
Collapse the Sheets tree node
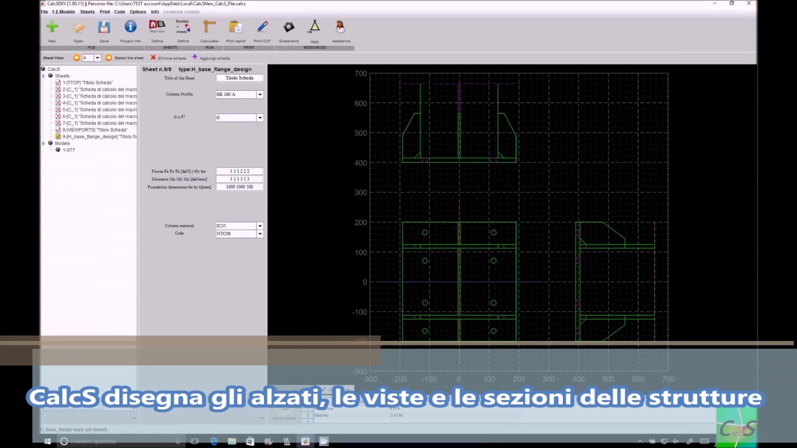(43, 76)
